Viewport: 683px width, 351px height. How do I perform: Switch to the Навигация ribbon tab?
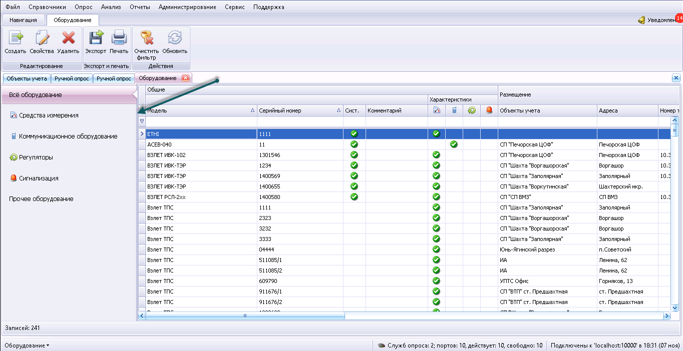point(24,20)
